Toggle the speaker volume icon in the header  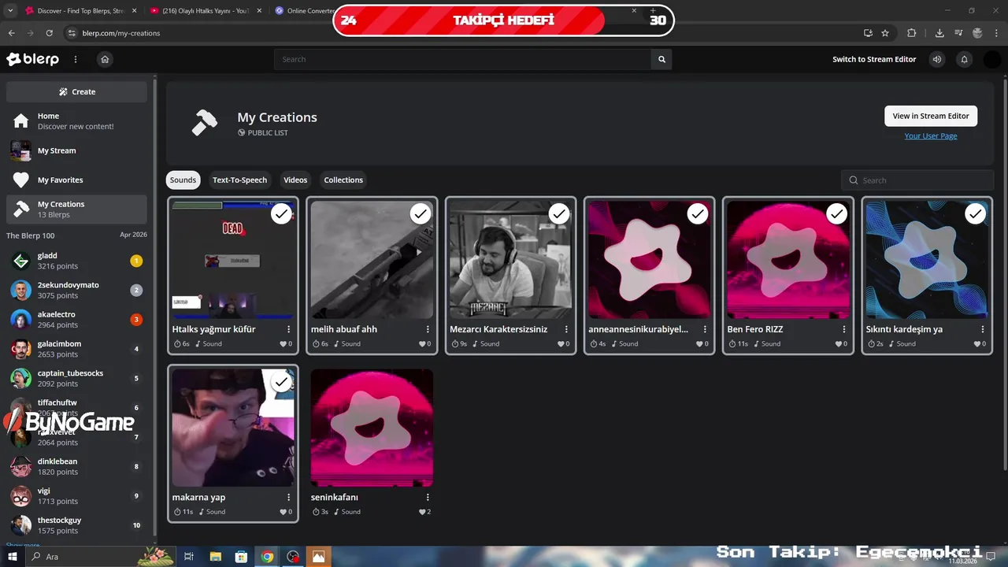tap(937, 59)
